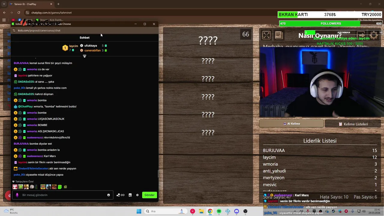Open the ChatPlay settings gear icon
The image size is (384, 216).
[x=374, y=35]
